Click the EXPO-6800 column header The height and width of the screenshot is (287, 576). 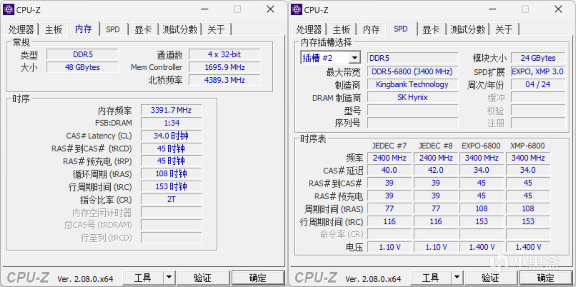click(481, 146)
